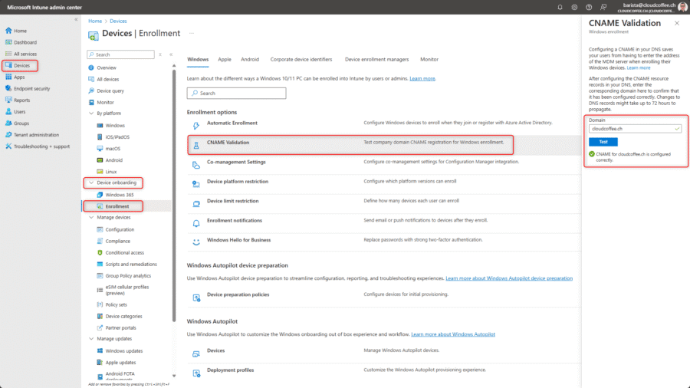Switch to the Apple tab

tap(225, 59)
